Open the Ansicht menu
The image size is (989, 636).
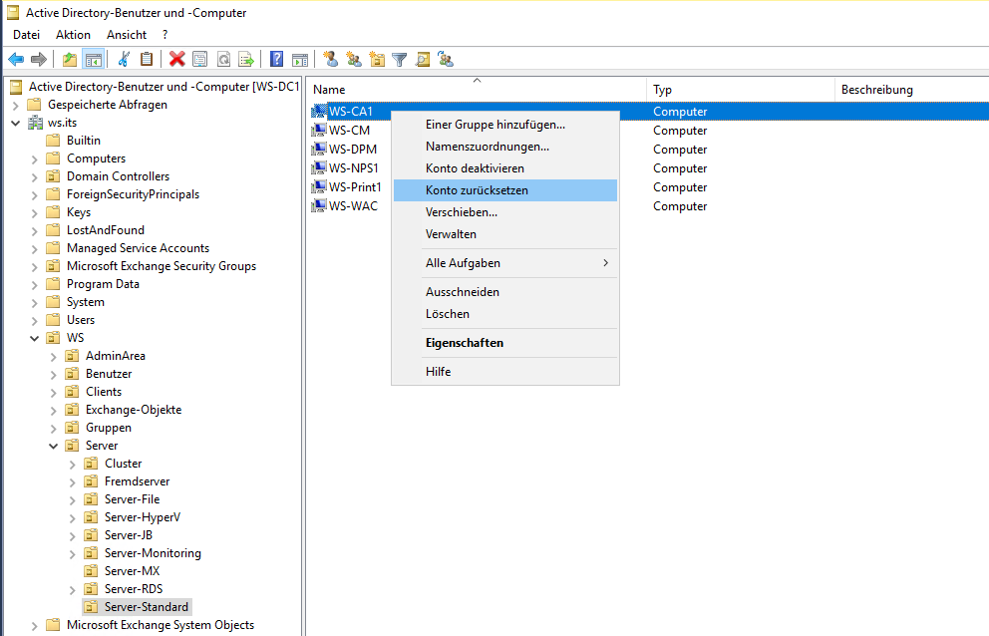pyautogui.click(x=127, y=35)
